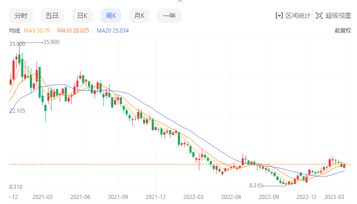Show the 一年 one-year view
Screen dimensions: 357x204
[x=169, y=16]
